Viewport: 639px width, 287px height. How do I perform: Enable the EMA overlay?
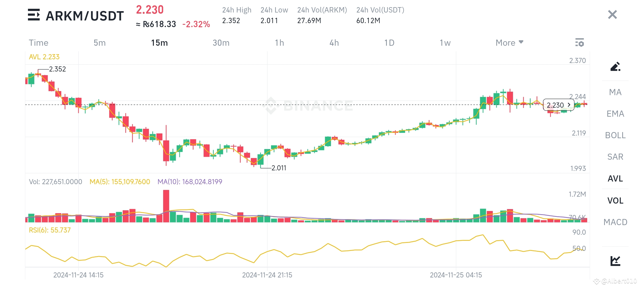(x=615, y=114)
